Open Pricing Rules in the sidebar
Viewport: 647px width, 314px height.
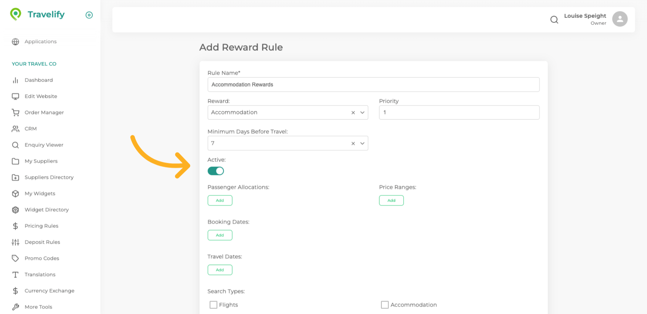click(x=41, y=226)
